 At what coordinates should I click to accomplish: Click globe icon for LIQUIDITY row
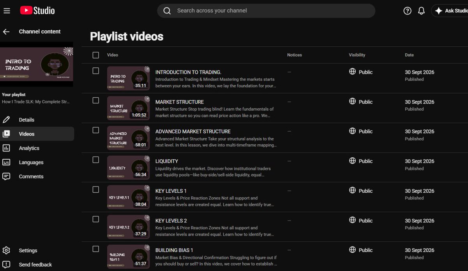353,160
